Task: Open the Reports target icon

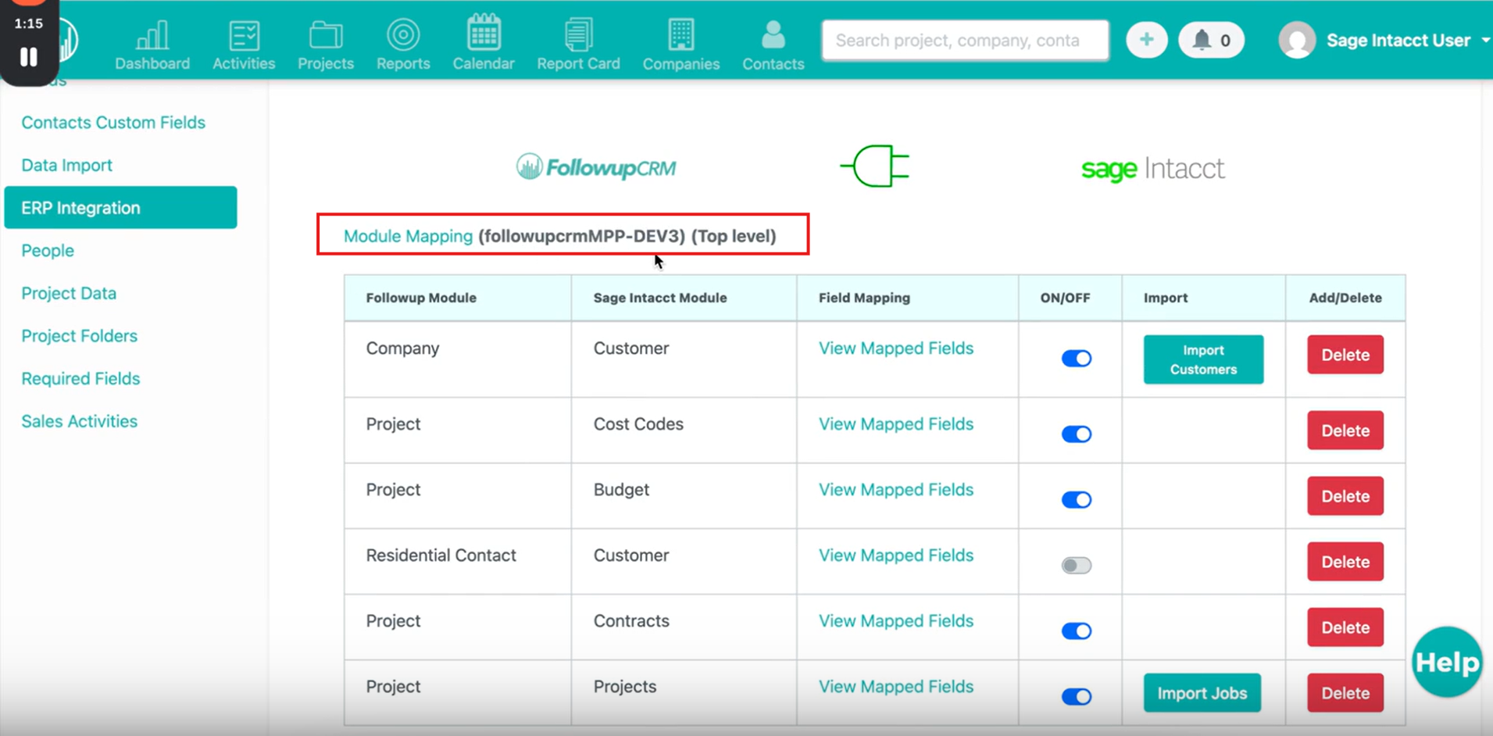Action: tap(403, 35)
